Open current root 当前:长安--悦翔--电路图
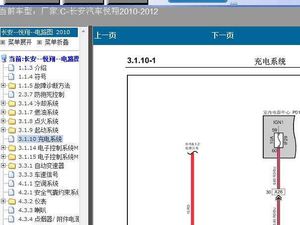Screen dimensions: 300x225 point(44,59)
